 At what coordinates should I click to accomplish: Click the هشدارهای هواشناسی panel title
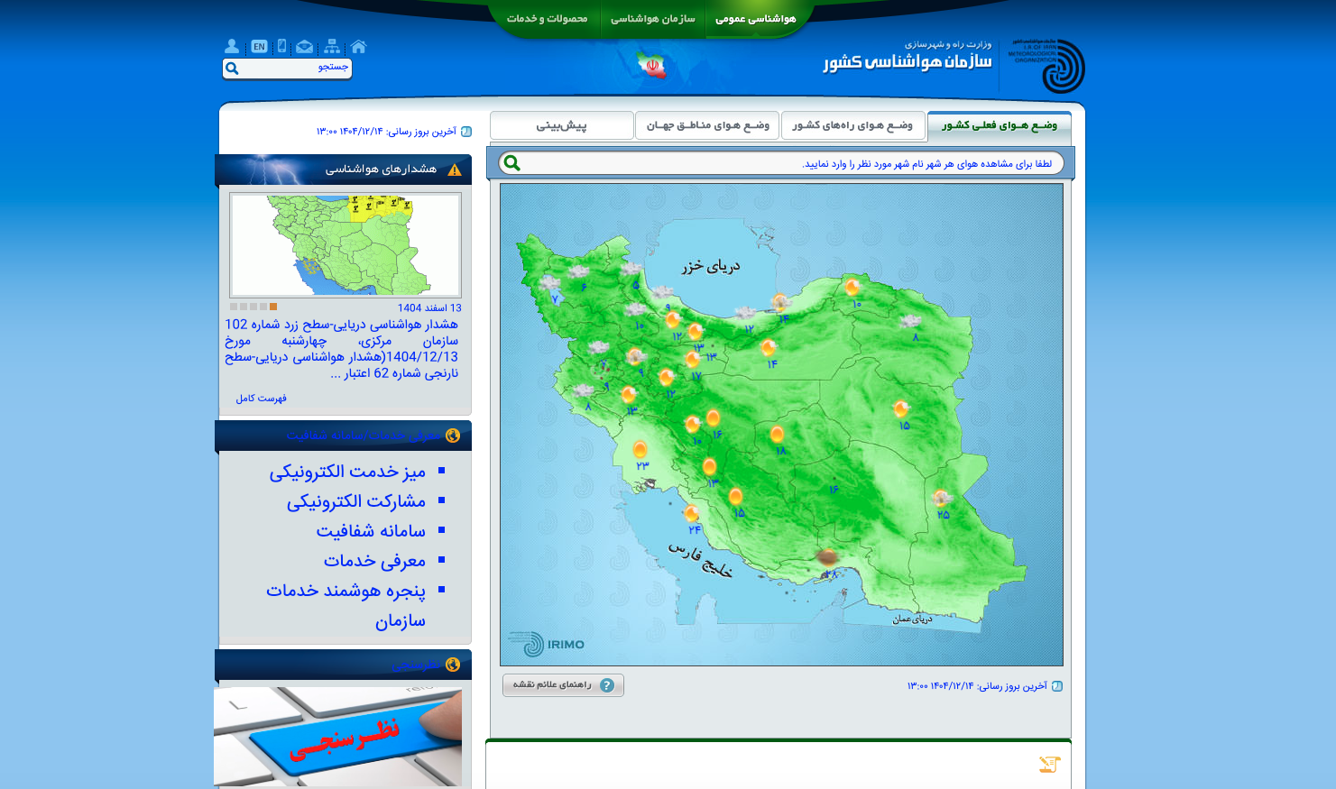click(381, 170)
